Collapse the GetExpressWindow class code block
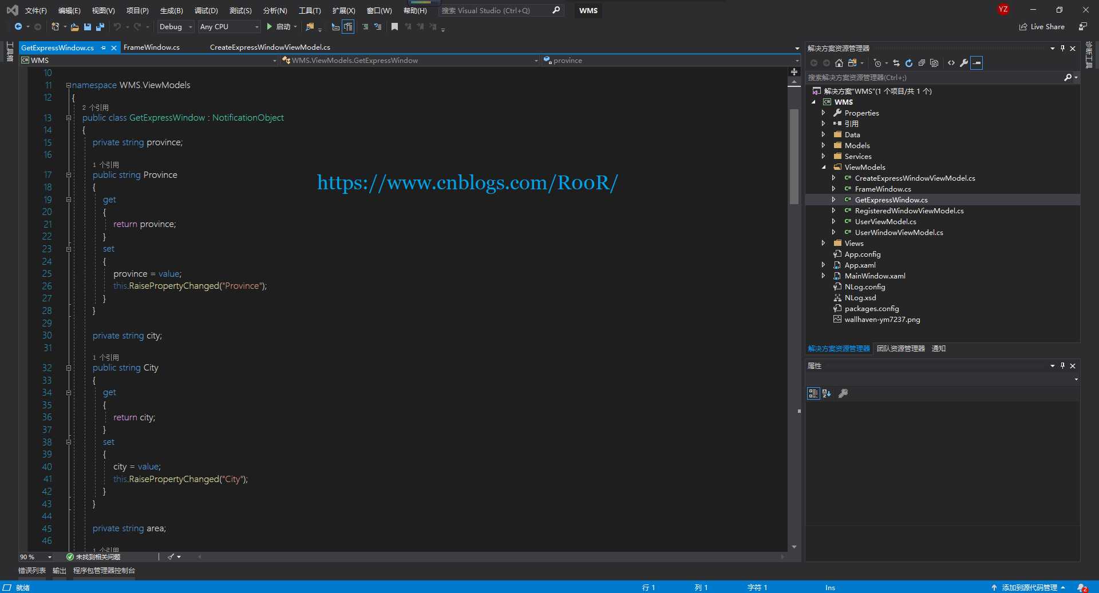The height and width of the screenshot is (593, 1099). (x=68, y=118)
